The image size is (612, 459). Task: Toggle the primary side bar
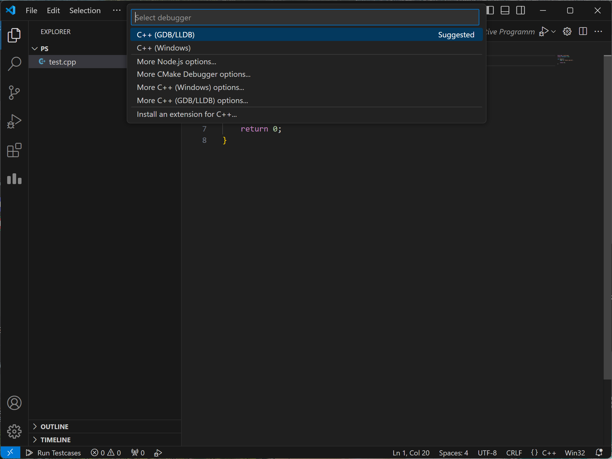(x=490, y=10)
